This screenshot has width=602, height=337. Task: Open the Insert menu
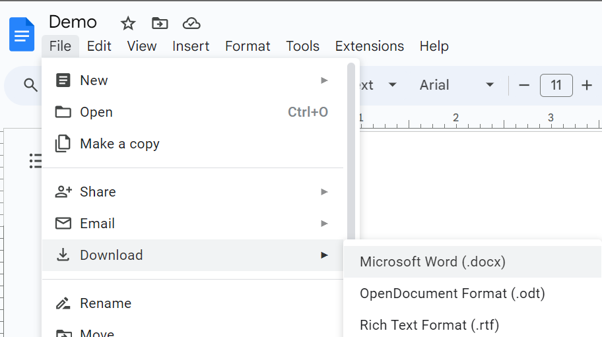191,46
